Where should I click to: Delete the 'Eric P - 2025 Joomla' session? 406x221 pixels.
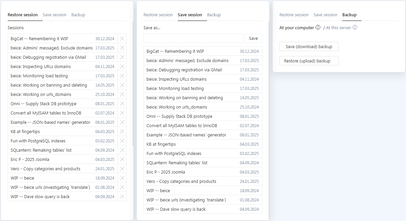122,159
